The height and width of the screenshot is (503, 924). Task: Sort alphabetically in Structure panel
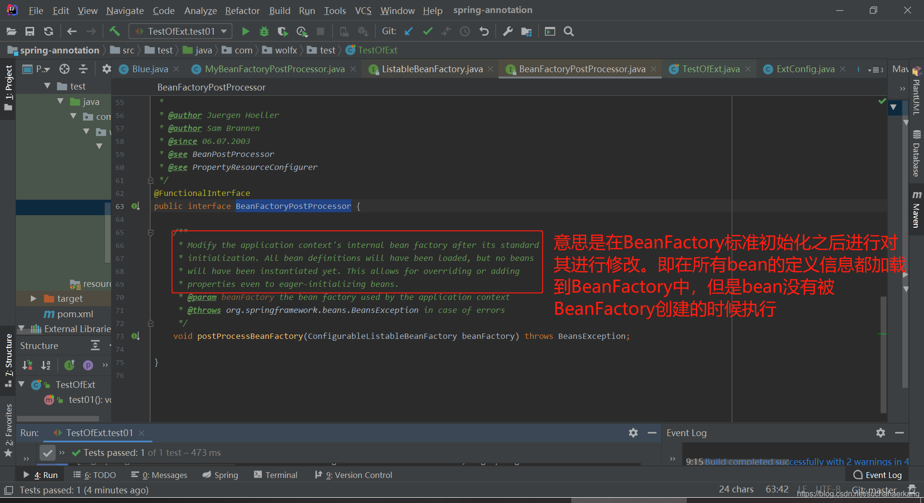[46, 365]
